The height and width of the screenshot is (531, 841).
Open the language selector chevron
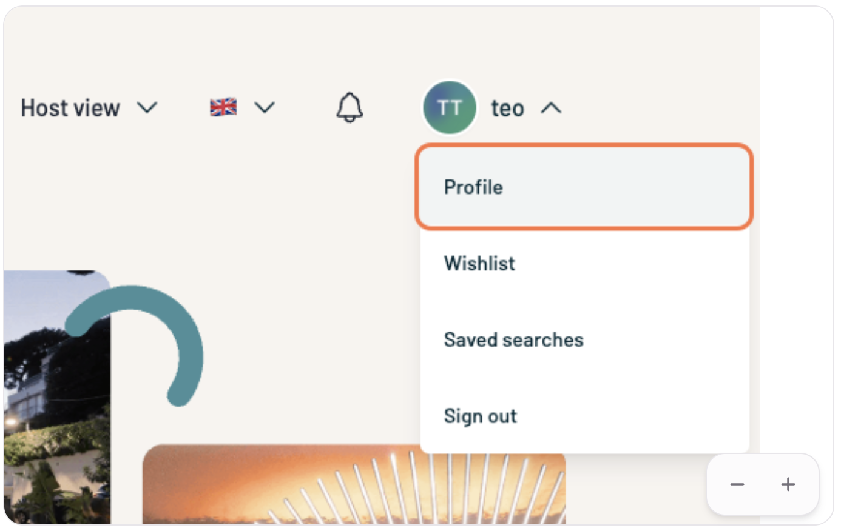(265, 108)
